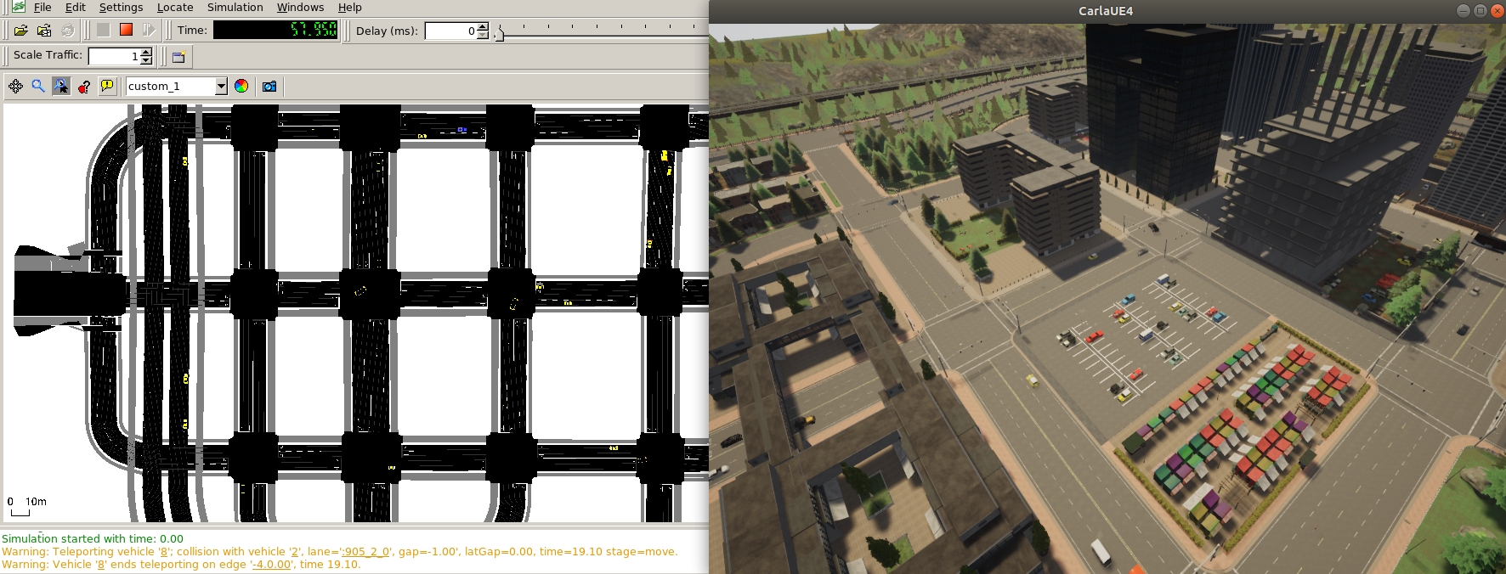Open the Simulation menu

235,8
